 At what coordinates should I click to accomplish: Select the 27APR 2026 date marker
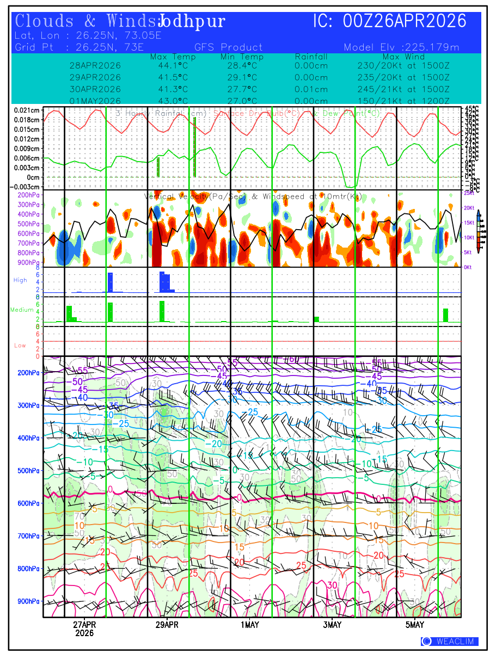[84, 629]
